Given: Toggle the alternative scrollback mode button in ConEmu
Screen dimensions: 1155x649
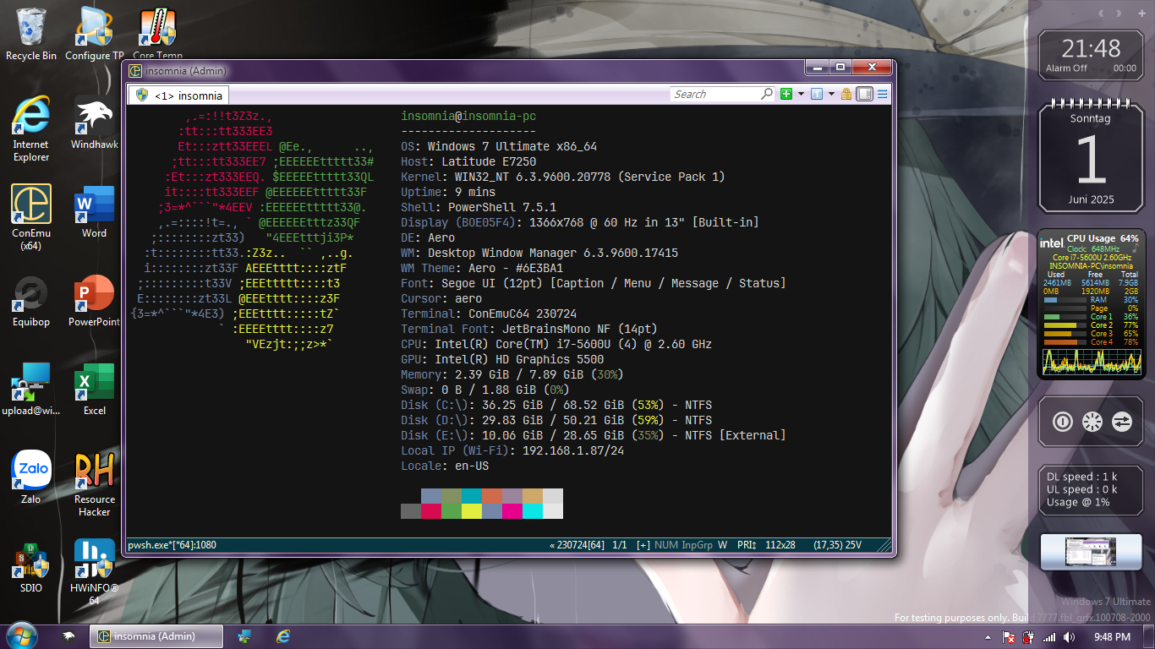Looking at the screenshot, I should pos(864,94).
